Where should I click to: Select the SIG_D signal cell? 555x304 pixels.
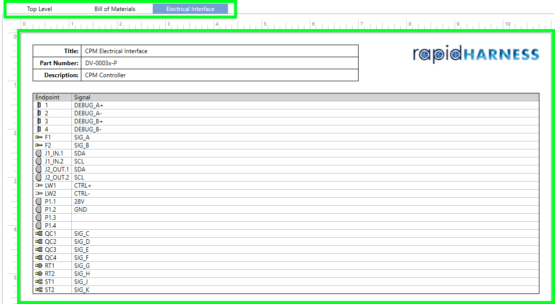(305, 242)
